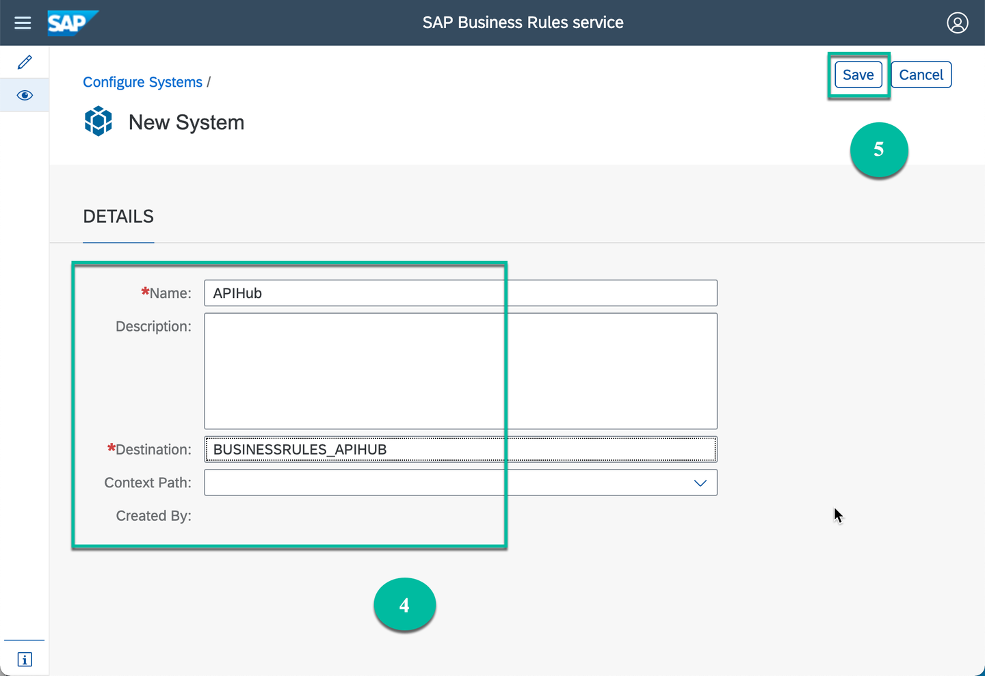The image size is (985, 676).
Task: Click the Context Path label
Action: [x=148, y=483]
